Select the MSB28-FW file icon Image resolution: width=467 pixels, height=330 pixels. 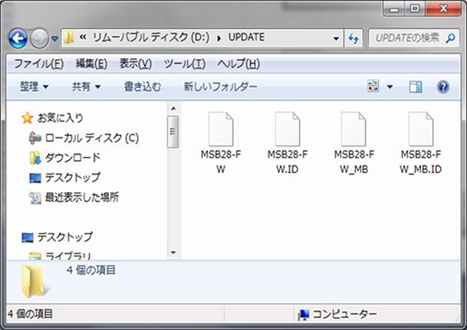[219, 127]
